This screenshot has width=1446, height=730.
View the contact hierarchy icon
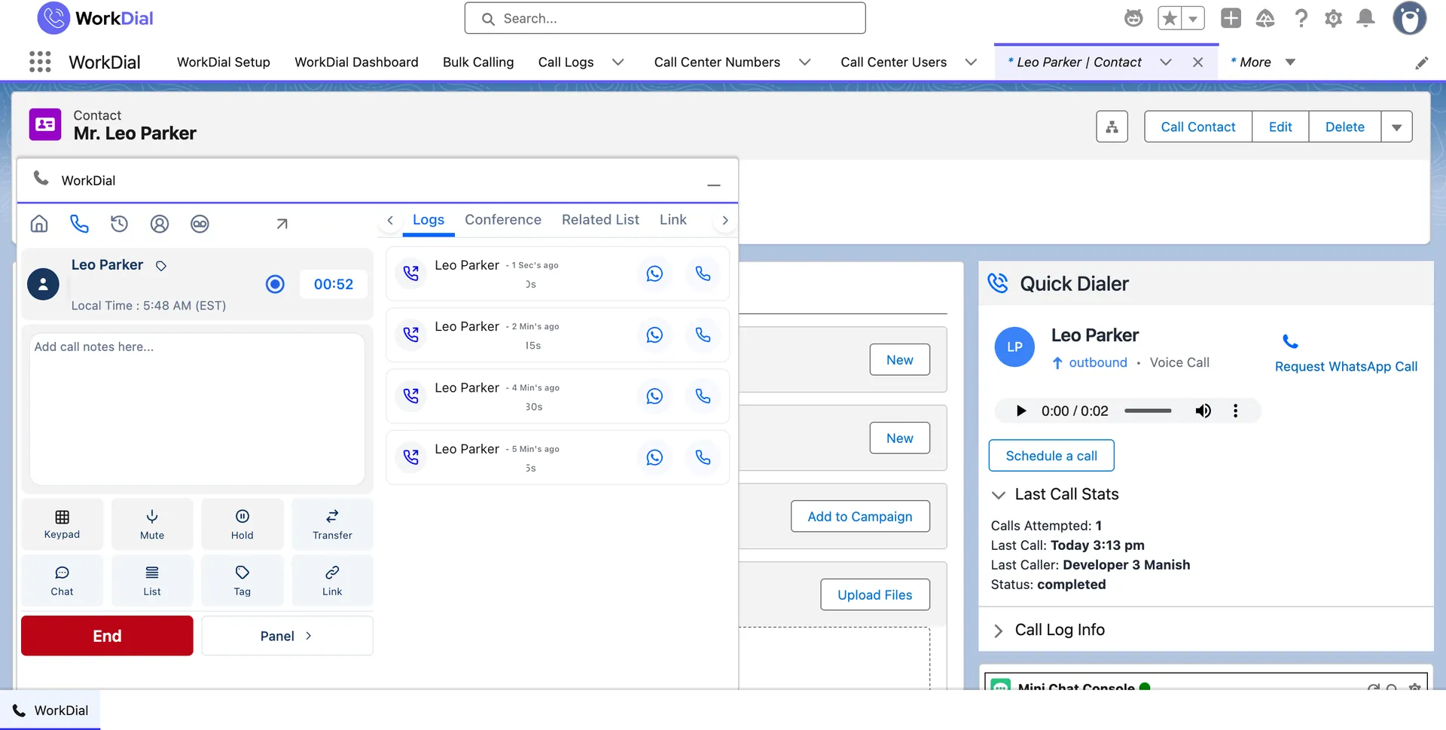[1112, 127]
